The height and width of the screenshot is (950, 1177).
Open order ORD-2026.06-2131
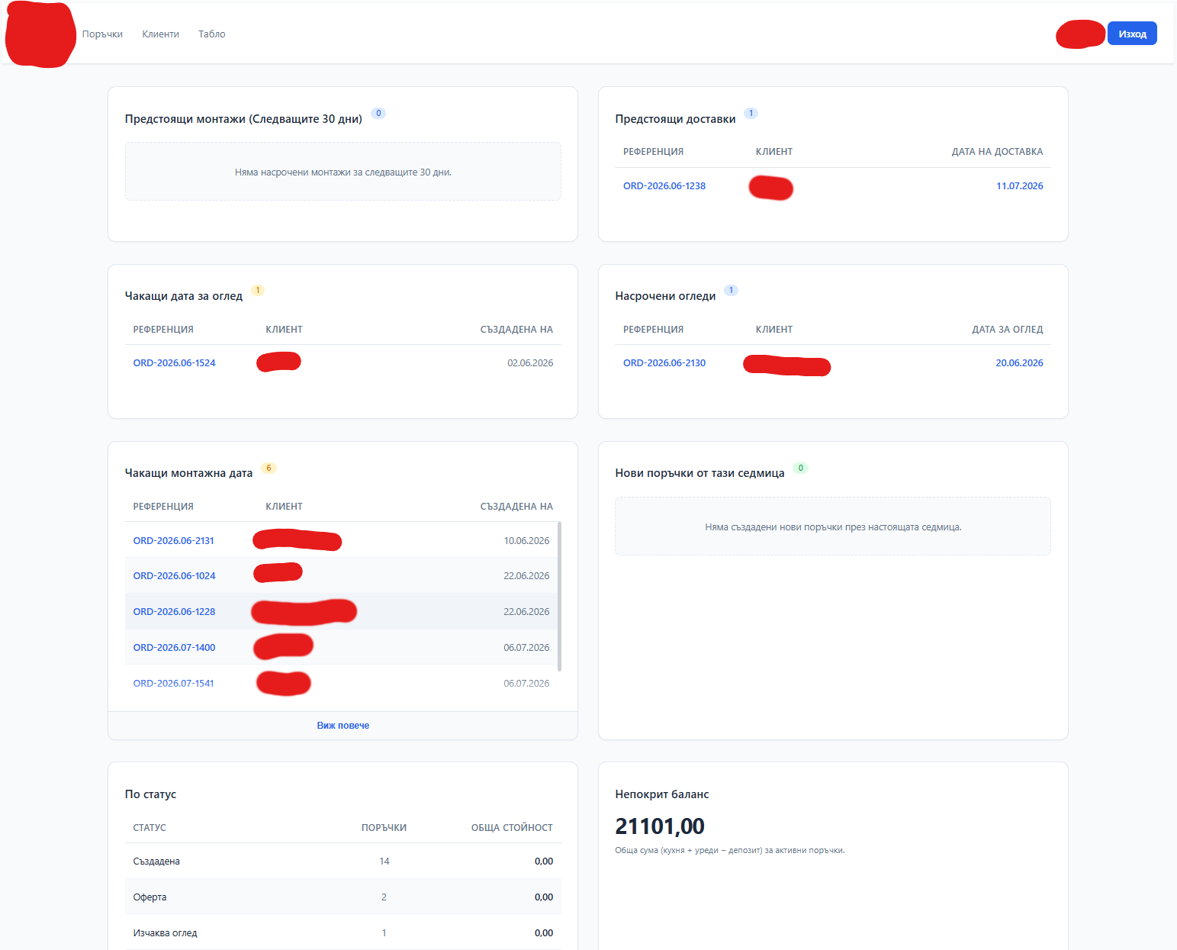click(x=174, y=541)
